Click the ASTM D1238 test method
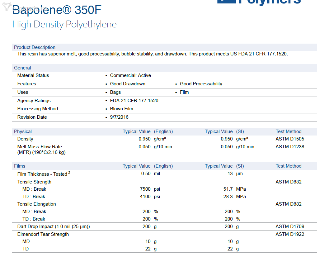 pyautogui.click(x=290, y=147)
